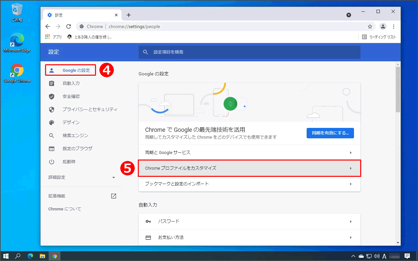Close the 設定 tab
This screenshot has height=261, width=418.
pos(116,15)
